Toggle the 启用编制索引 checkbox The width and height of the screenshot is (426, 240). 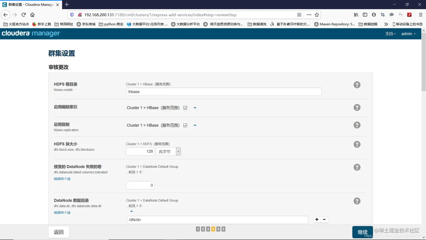(185, 108)
